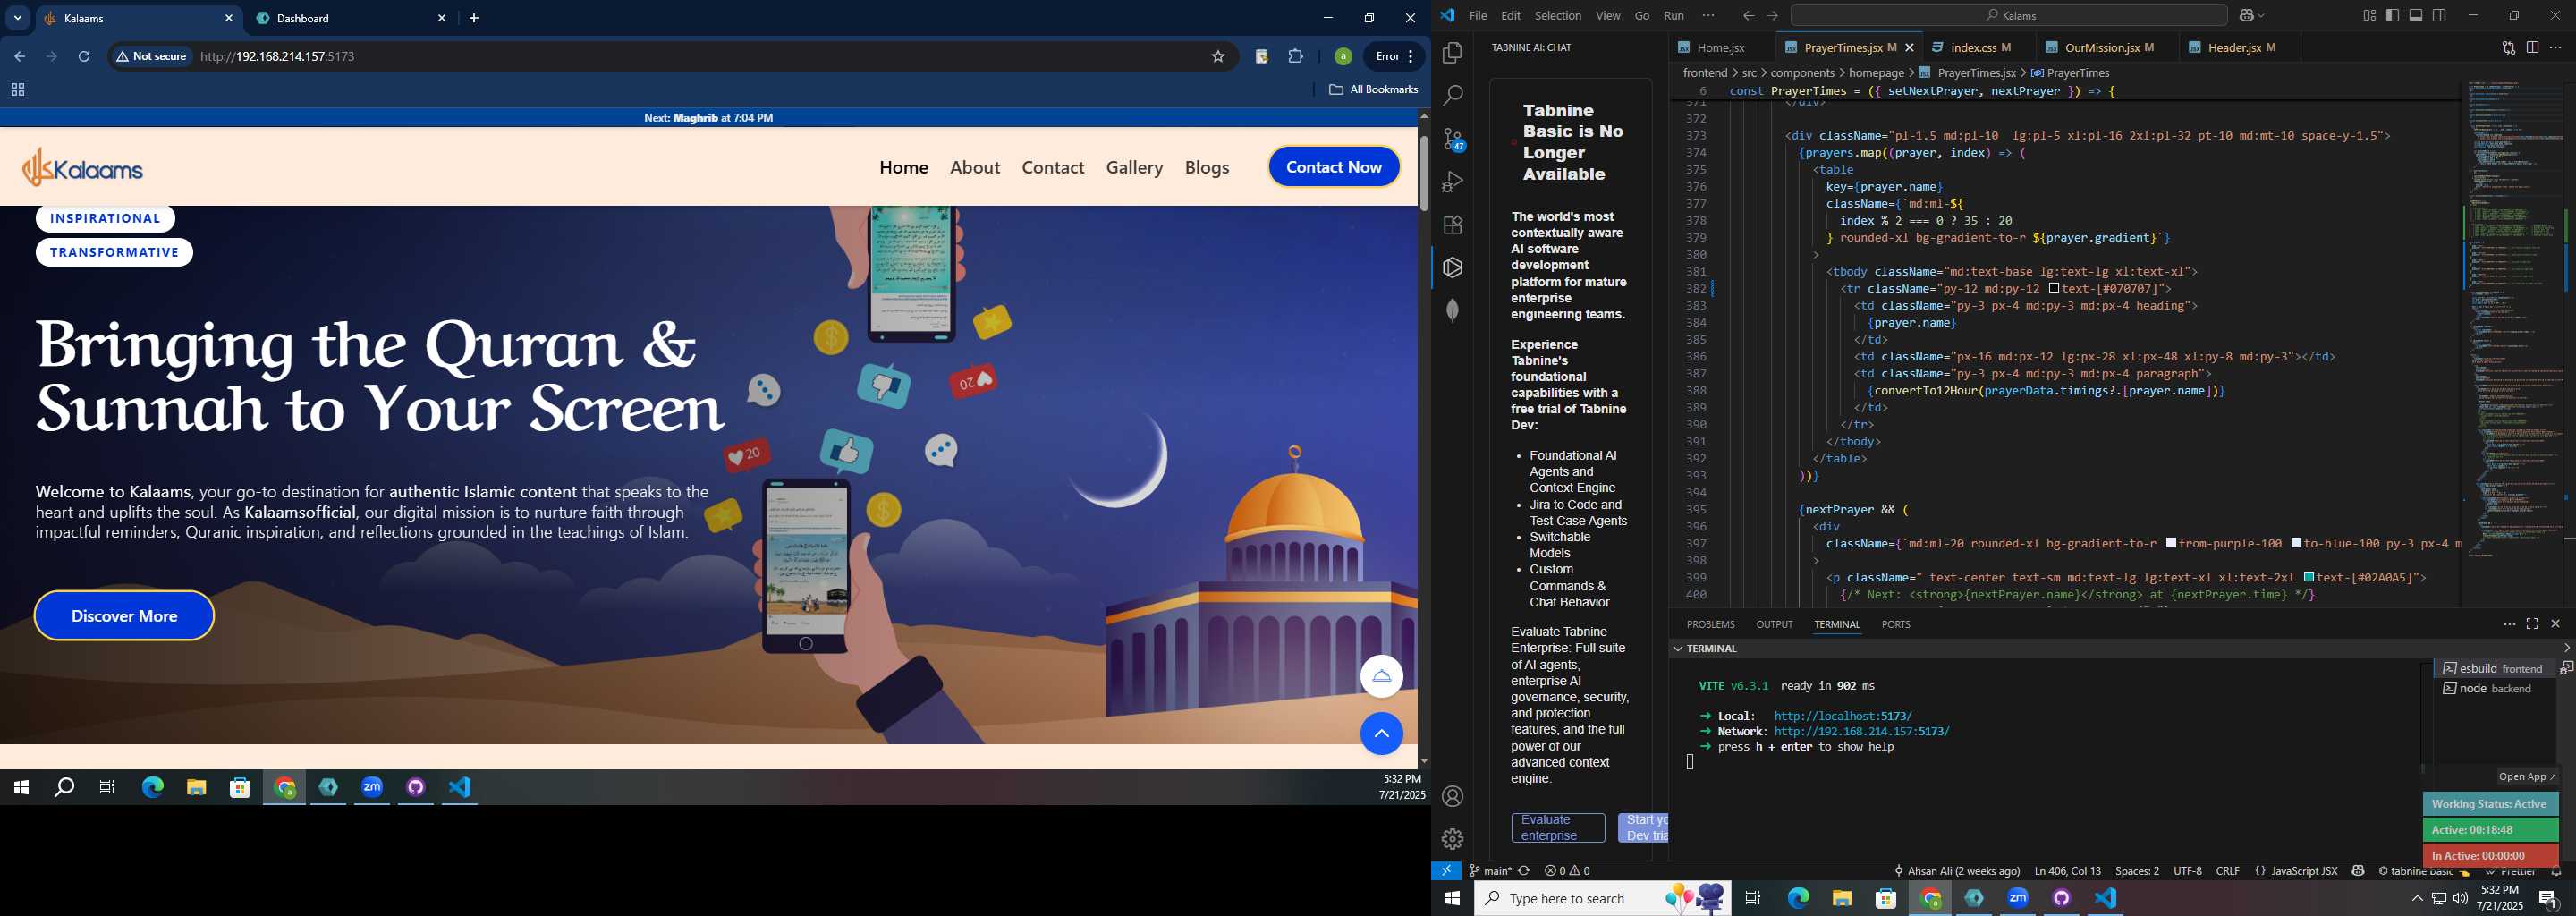2576x916 pixels.
Task: Open the Accounts icon in activity bar
Action: coord(1453,796)
